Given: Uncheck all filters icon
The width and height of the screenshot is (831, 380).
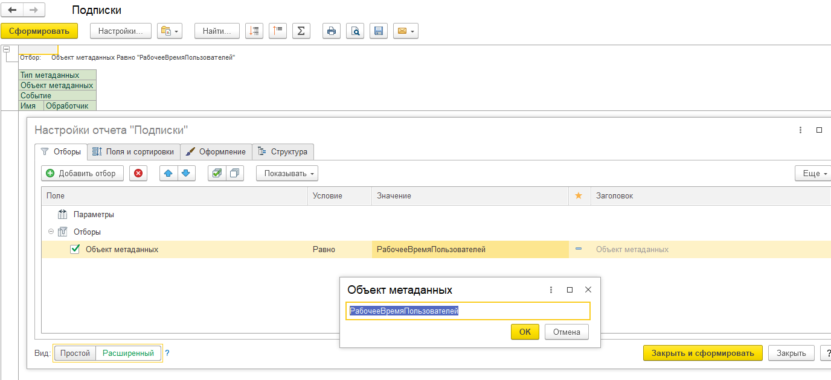Looking at the screenshot, I should pyautogui.click(x=234, y=173).
